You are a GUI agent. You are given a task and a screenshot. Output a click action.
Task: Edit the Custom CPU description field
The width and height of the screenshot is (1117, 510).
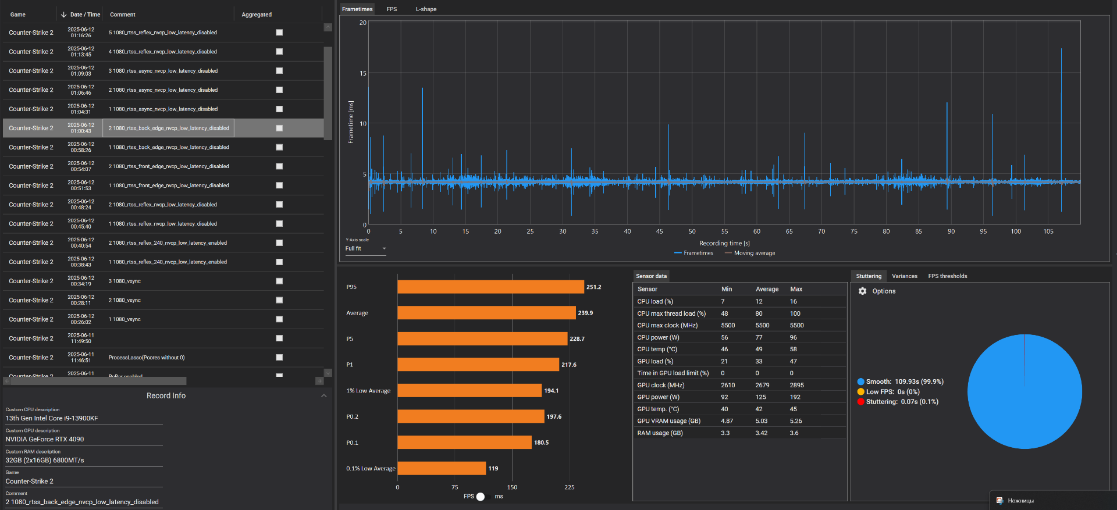(x=84, y=418)
